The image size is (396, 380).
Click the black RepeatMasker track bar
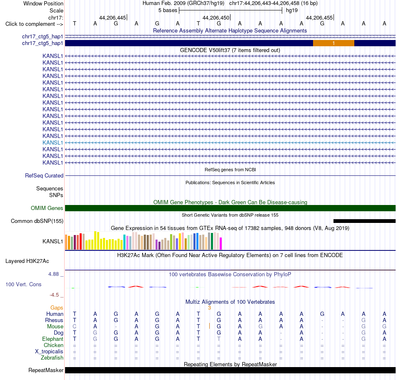230,370
